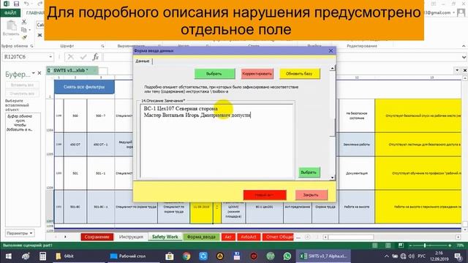Click Очистить все in the clipboard pane
Image resolution: width=468 pixels, height=263 pixels.
[x=23, y=94]
